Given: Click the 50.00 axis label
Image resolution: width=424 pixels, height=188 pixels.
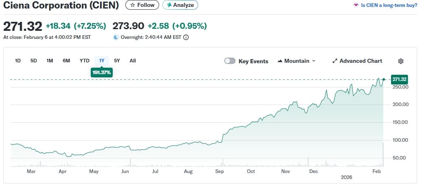Looking at the screenshot, I should click(400, 158).
